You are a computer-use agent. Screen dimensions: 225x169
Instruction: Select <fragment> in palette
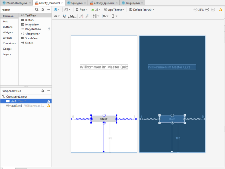tap(35, 34)
